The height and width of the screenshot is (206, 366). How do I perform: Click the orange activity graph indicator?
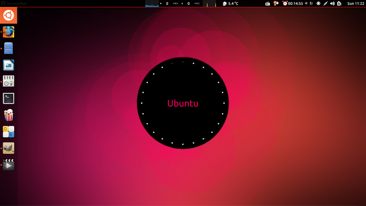(209, 4)
